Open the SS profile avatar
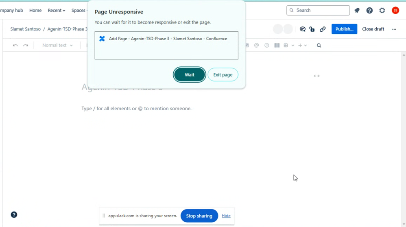This screenshot has height=227, width=406. [395, 10]
